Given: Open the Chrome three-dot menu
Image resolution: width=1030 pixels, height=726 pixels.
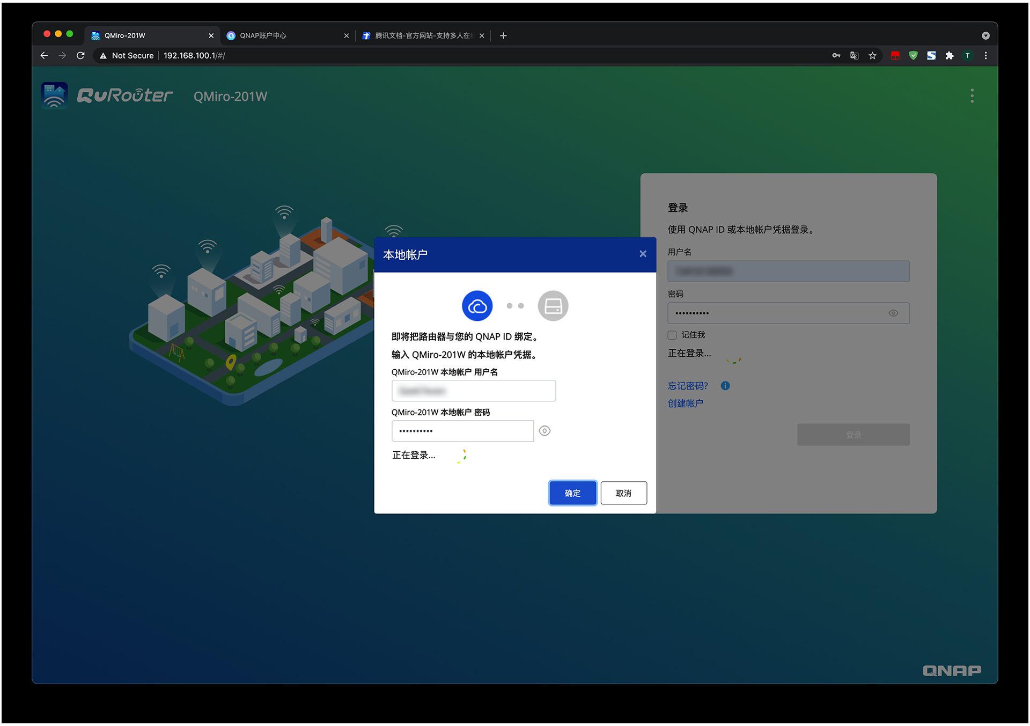Looking at the screenshot, I should click(x=985, y=56).
